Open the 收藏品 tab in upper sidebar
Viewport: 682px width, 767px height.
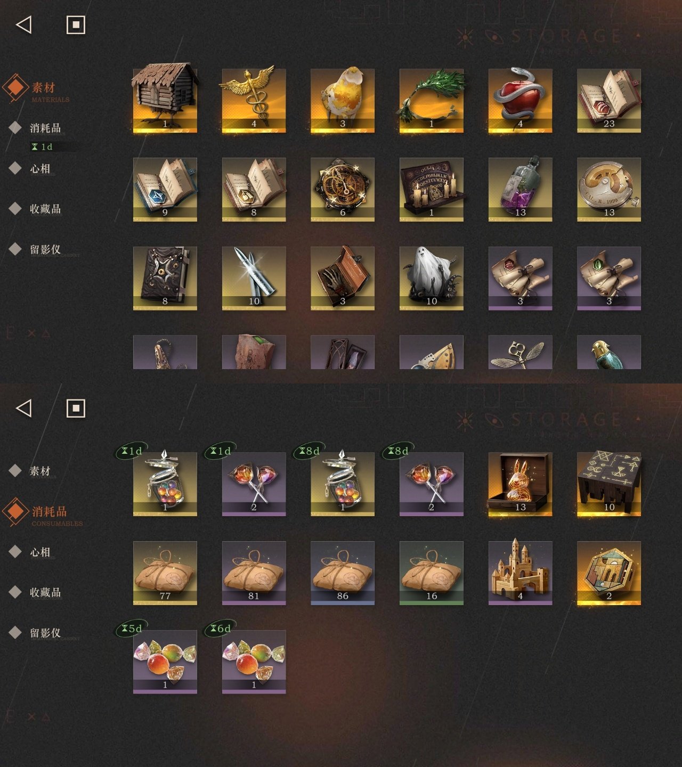45,209
